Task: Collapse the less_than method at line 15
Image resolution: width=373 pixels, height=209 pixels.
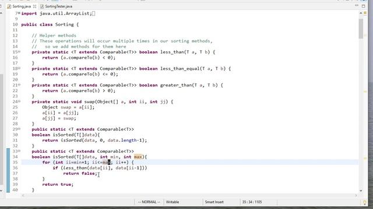Action: tap(19, 52)
